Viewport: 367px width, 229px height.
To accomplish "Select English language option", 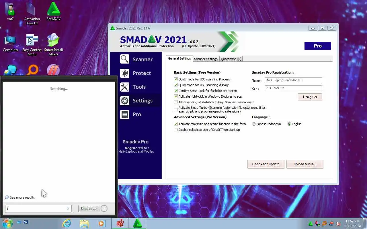I will click(289, 124).
